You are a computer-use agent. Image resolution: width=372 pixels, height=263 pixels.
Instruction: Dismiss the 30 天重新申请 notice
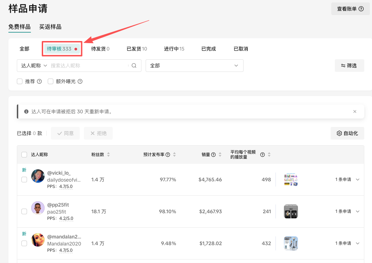354,112
